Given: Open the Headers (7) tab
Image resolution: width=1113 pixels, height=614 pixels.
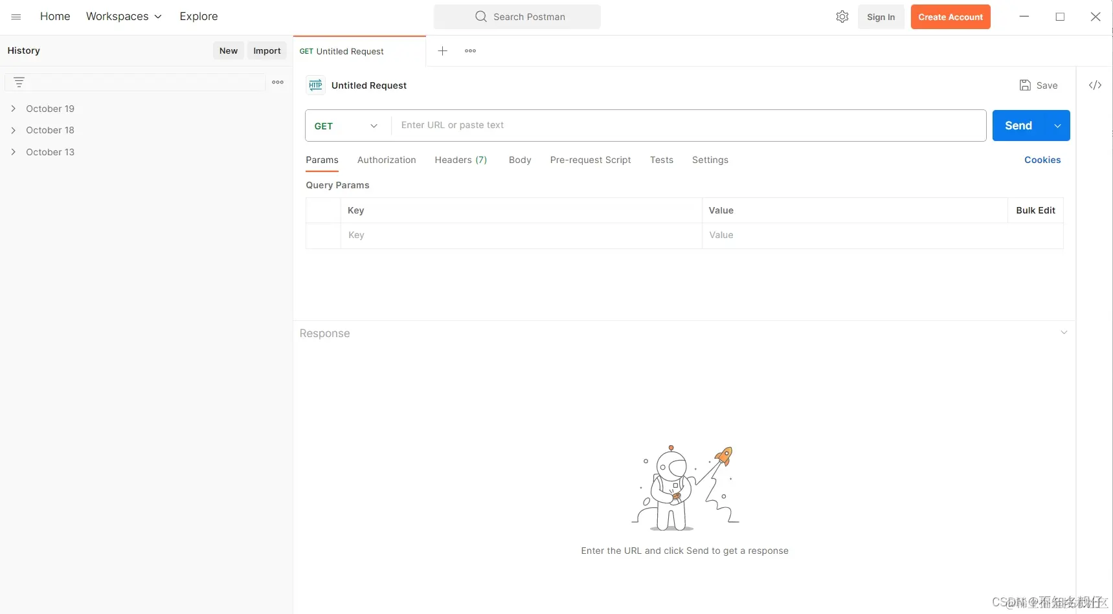Looking at the screenshot, I should coord(461,160).
